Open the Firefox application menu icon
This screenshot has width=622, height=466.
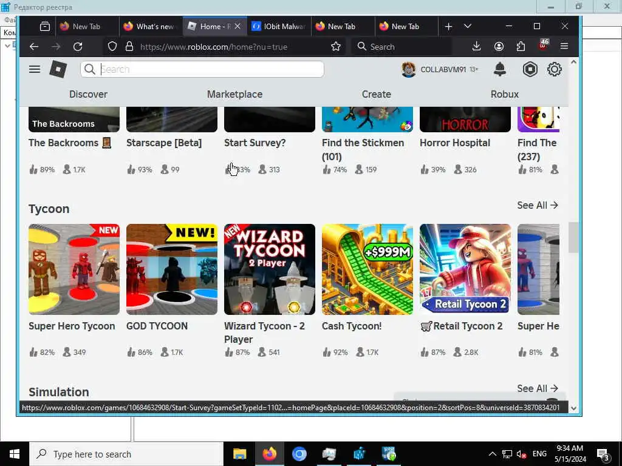pos(564,46)
